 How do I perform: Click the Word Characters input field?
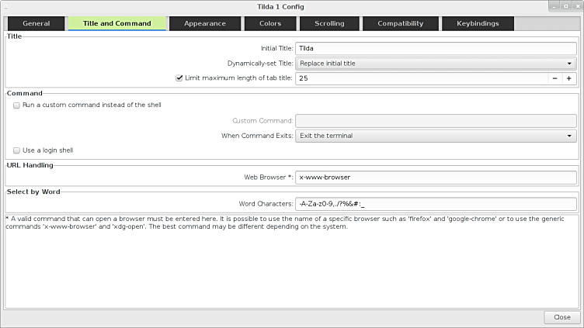pyautogui.click(x=436, y=204)
